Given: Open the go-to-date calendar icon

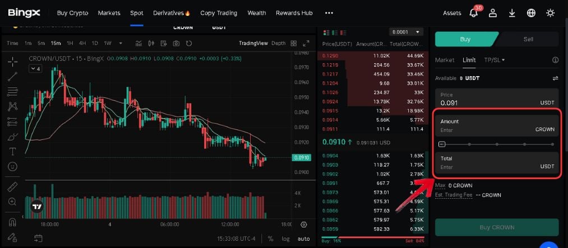Looking at the screenshot, I should [38, 238].
